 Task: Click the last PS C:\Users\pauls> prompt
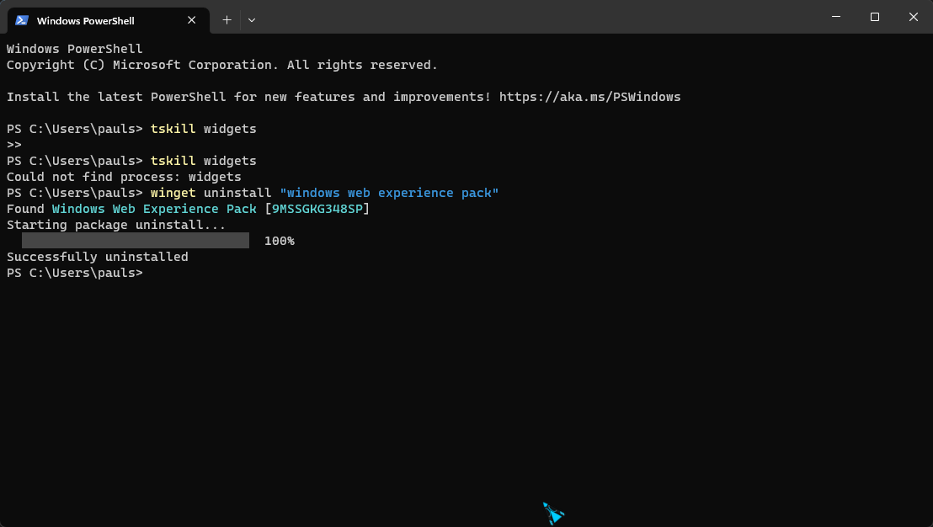[x=75, y=273]
